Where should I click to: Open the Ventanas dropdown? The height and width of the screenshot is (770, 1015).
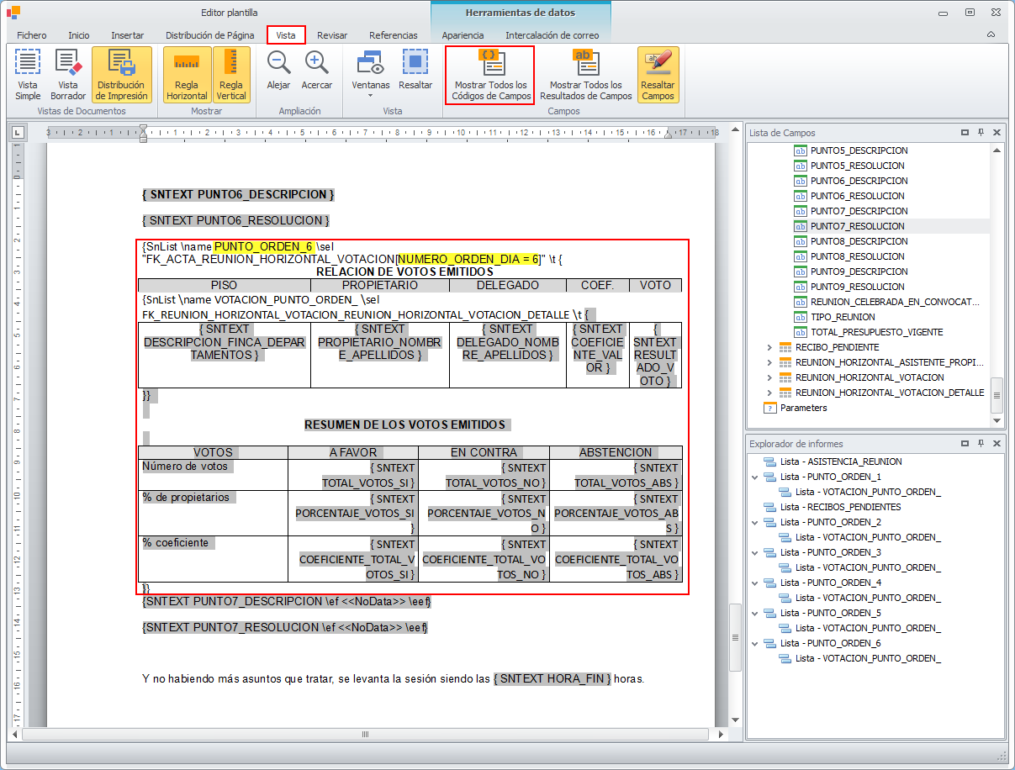coord(370,75)
